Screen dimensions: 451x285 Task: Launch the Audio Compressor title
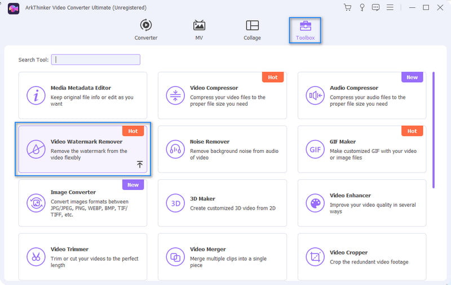tap(354, 88)
